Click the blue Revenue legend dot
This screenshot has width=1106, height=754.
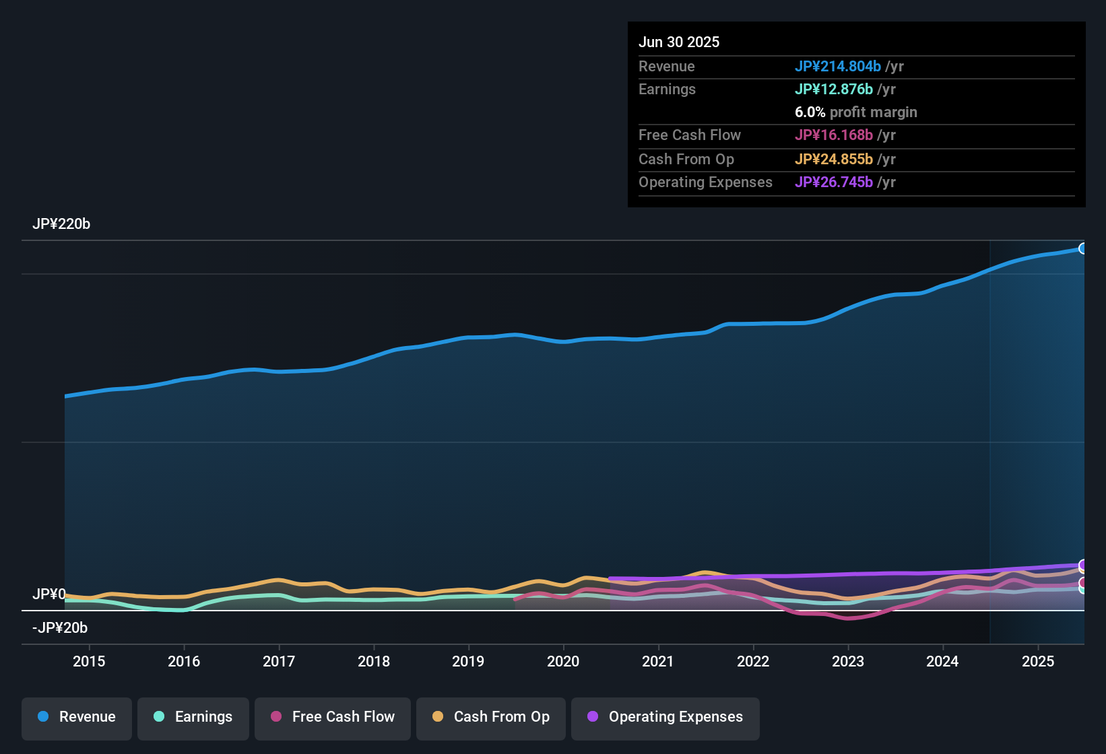click(x=42, y=717)
